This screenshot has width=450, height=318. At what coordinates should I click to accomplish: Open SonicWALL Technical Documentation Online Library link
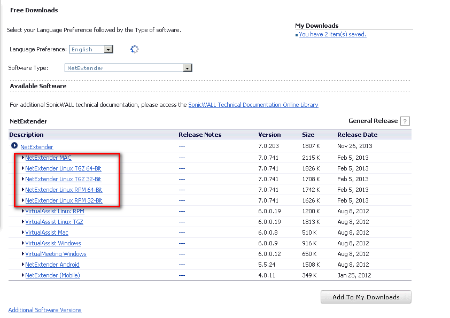(x=253, y=105)
